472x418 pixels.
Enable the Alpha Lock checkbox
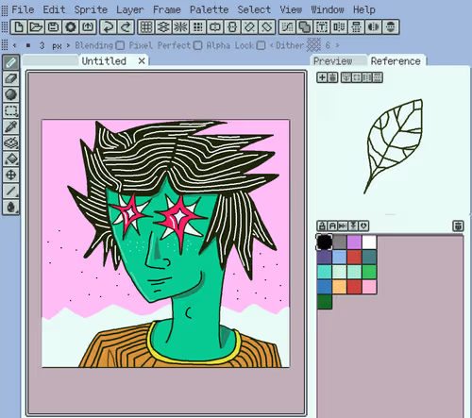tap(261, 45)
